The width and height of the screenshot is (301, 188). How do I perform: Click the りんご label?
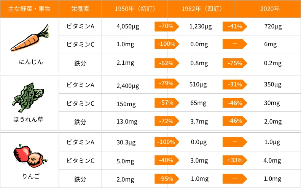point(31,176)
